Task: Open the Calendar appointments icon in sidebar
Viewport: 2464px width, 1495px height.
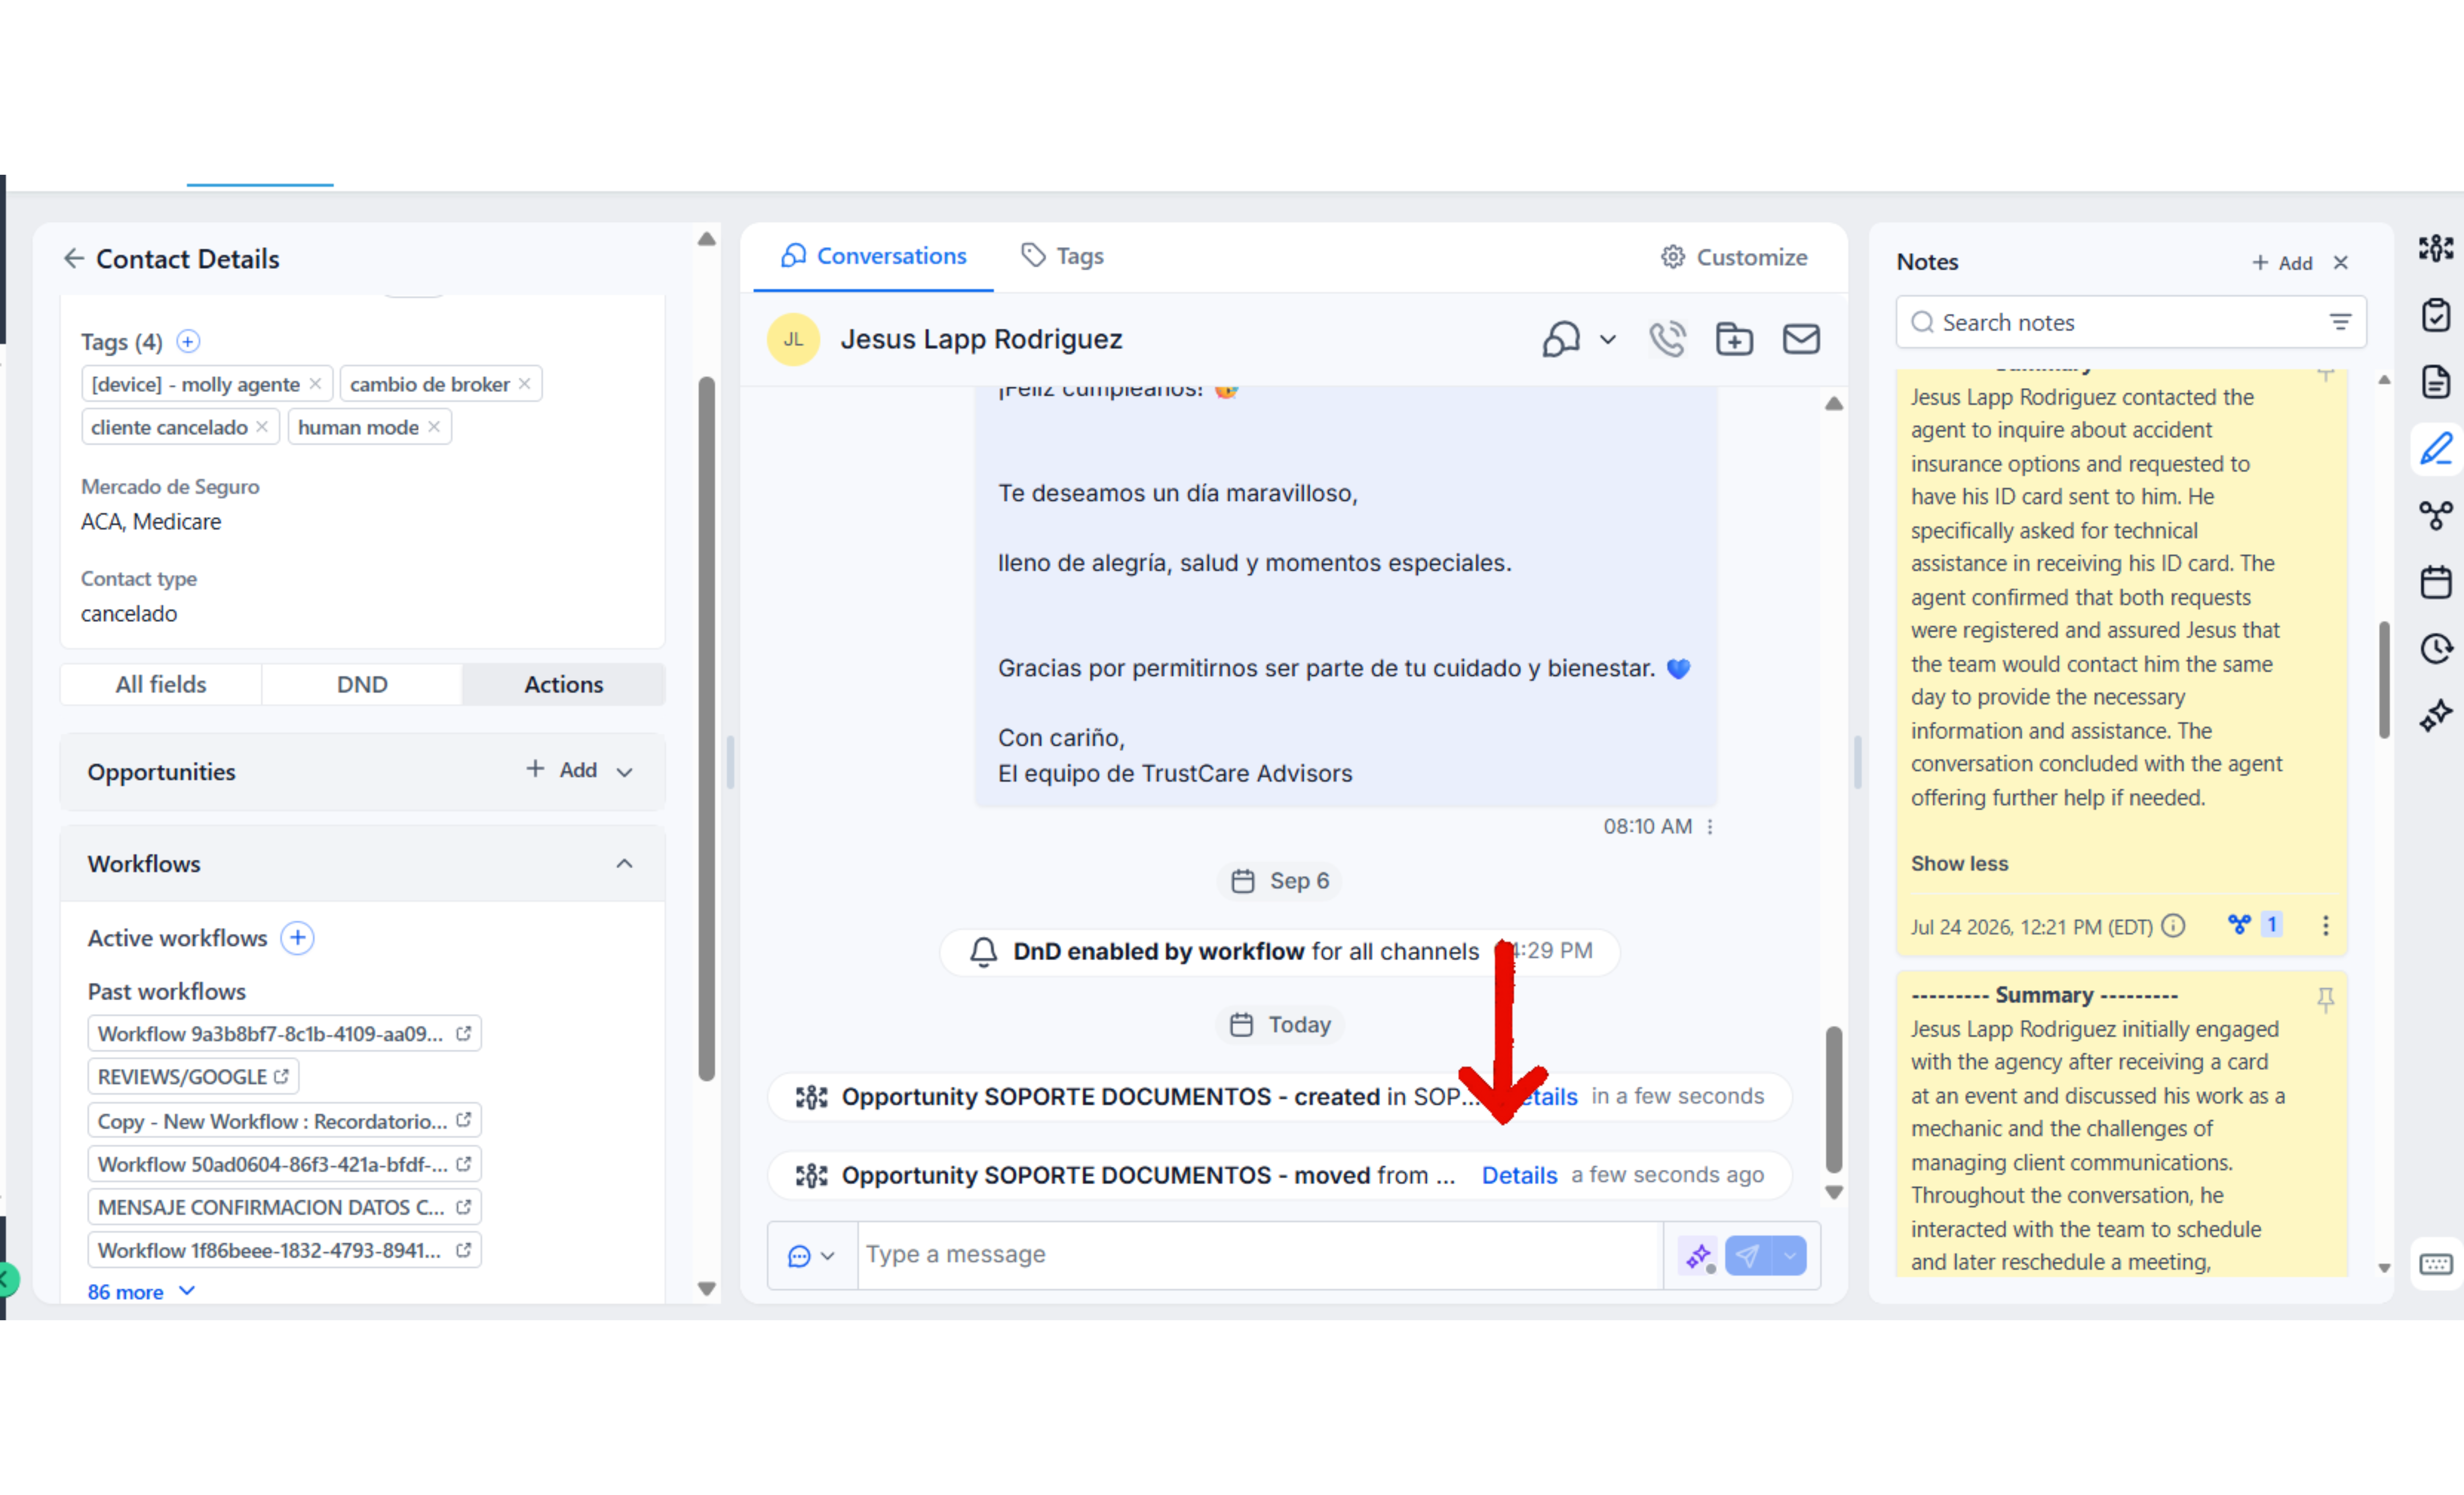Action: point(2436,582)
